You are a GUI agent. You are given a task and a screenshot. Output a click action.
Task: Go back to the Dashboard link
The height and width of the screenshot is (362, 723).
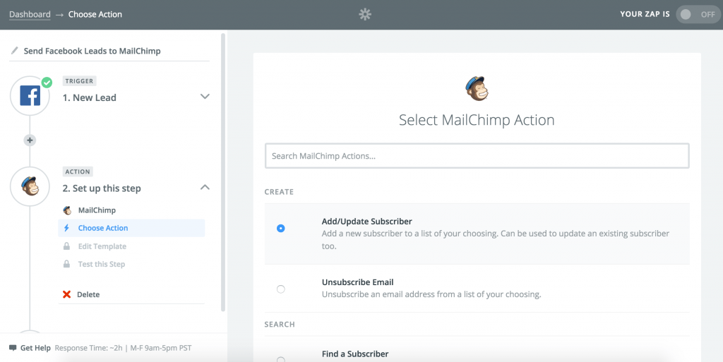coord(30,14)
